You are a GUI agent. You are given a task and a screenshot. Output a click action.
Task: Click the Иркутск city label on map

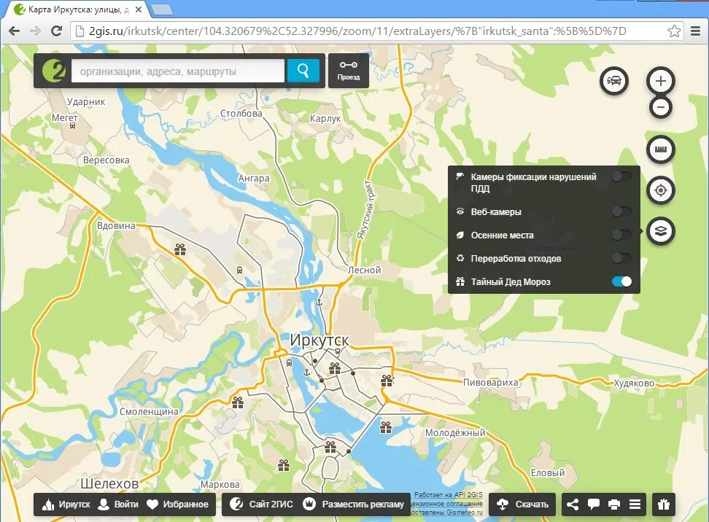pos(319,340)
